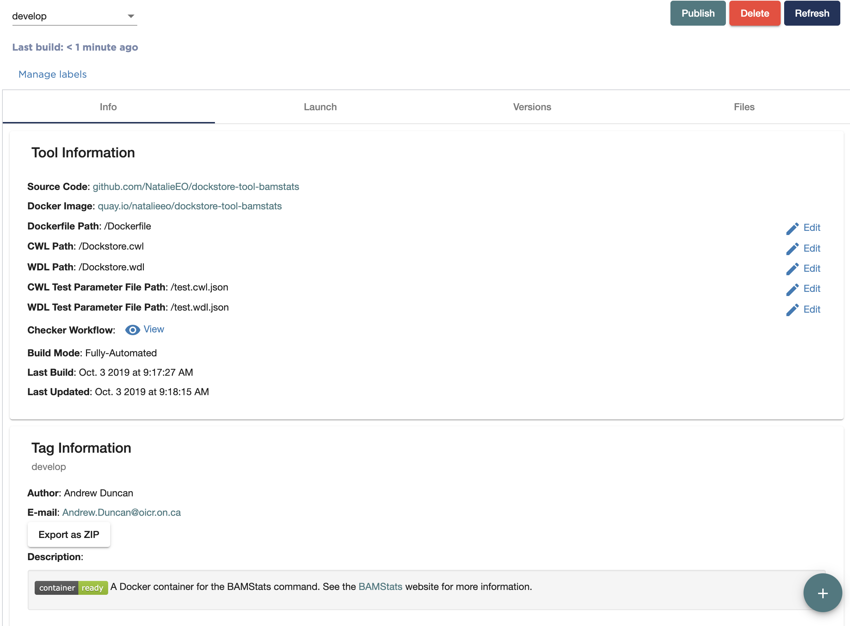Edit the CWL Test Parameter File Path
This screenshot has width=850, height=626.
pyautogui.click(x=811, y=288)
